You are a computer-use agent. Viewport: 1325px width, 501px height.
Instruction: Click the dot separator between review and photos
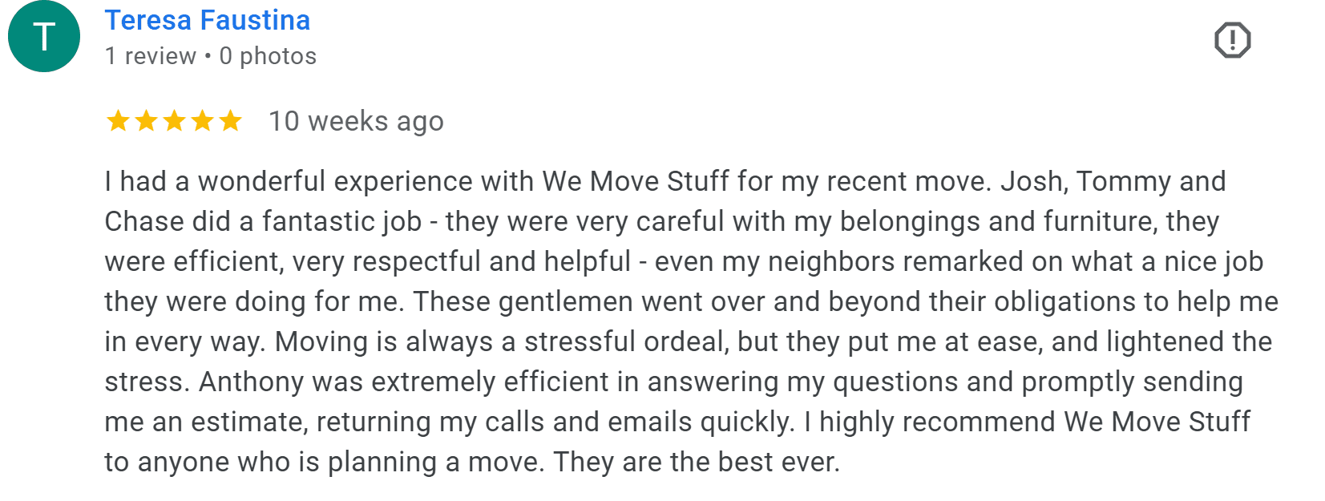click(x=209, y=55)
